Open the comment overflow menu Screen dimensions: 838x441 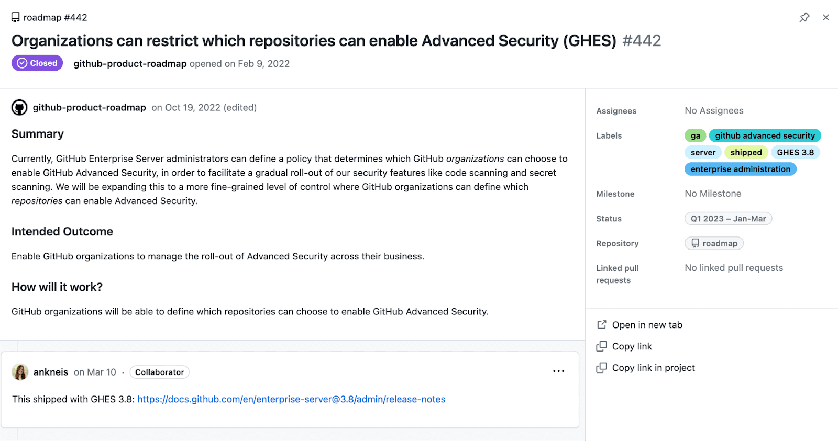coord(558,371)
